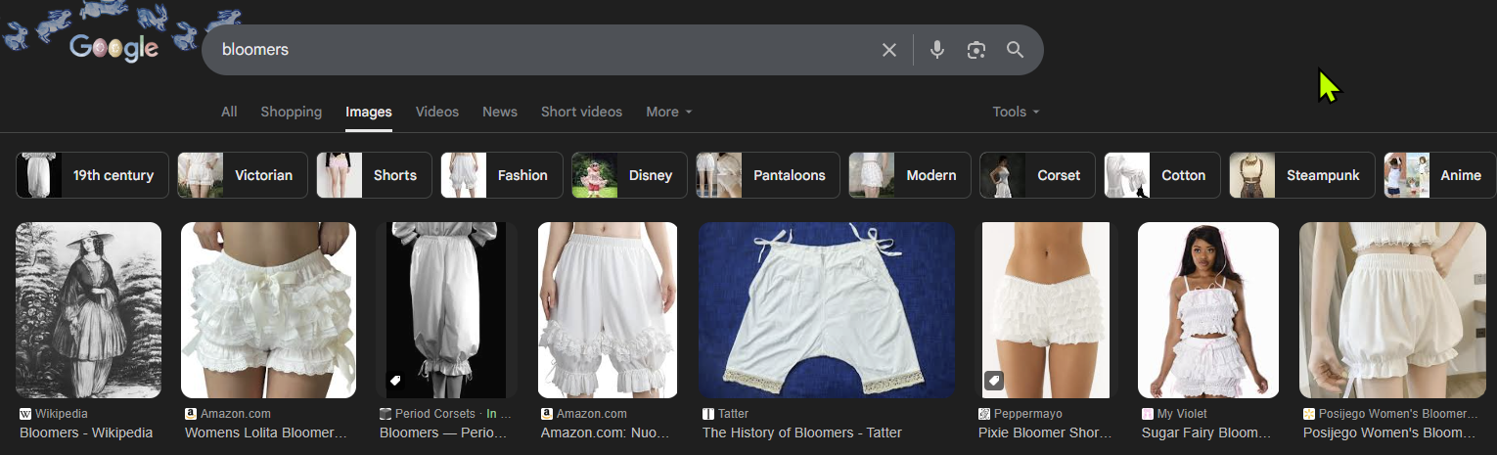Select the News tab
The height and width of the screenshot is (455, 1497).
click(500, 112)
